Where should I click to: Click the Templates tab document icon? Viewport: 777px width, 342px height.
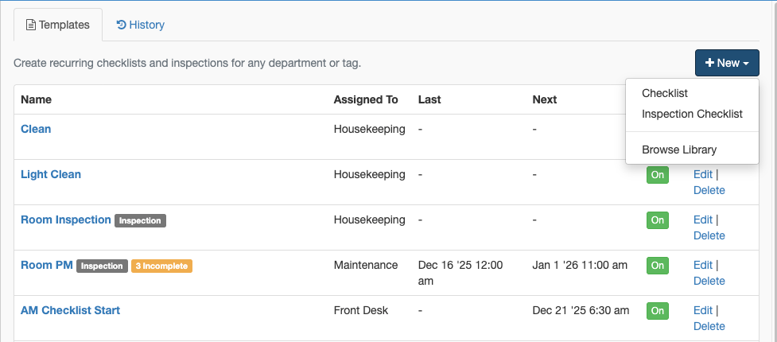click(31, 25)
